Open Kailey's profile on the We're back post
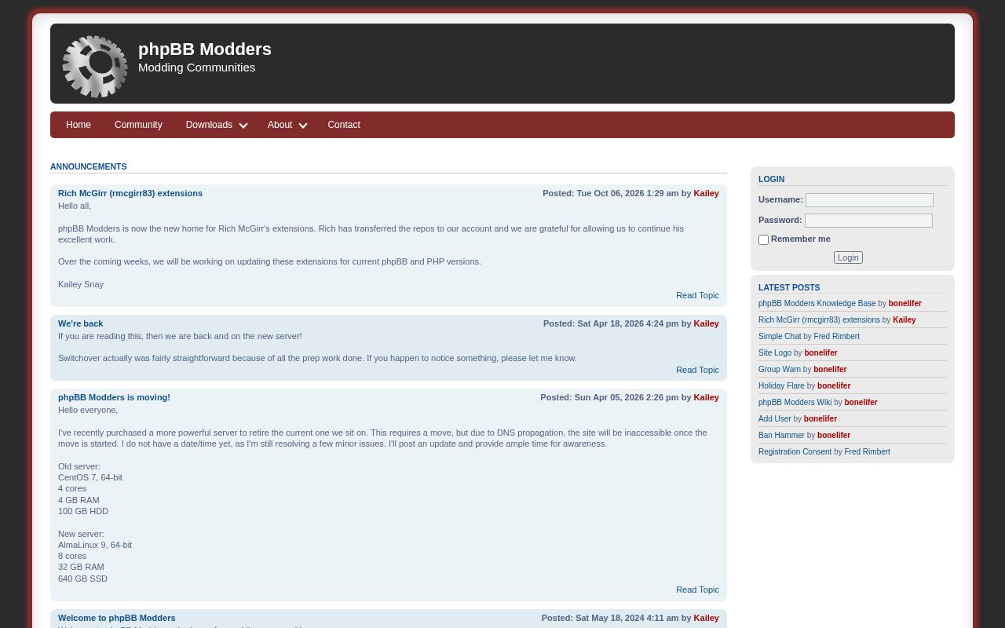This screenshot has width=1005, height=628. coord(706,323)
